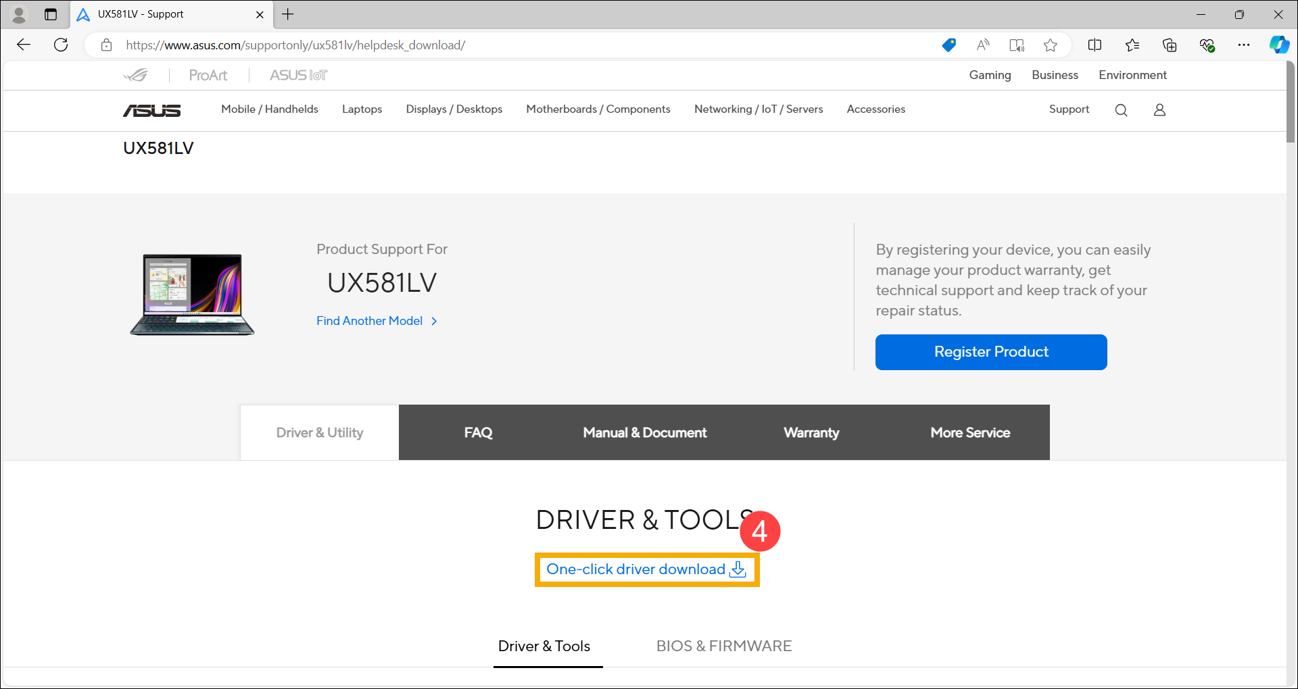Open Accessories menu

point(875,109)
